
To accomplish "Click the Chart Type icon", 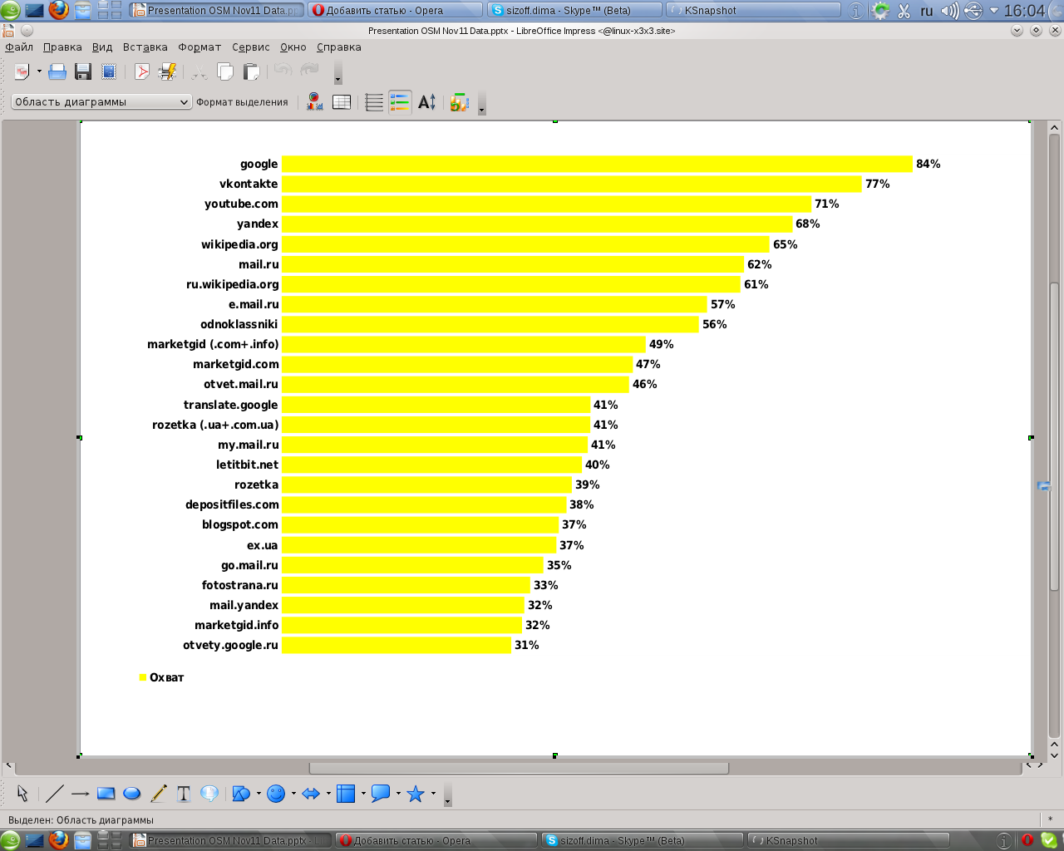I will pos(314,102).
